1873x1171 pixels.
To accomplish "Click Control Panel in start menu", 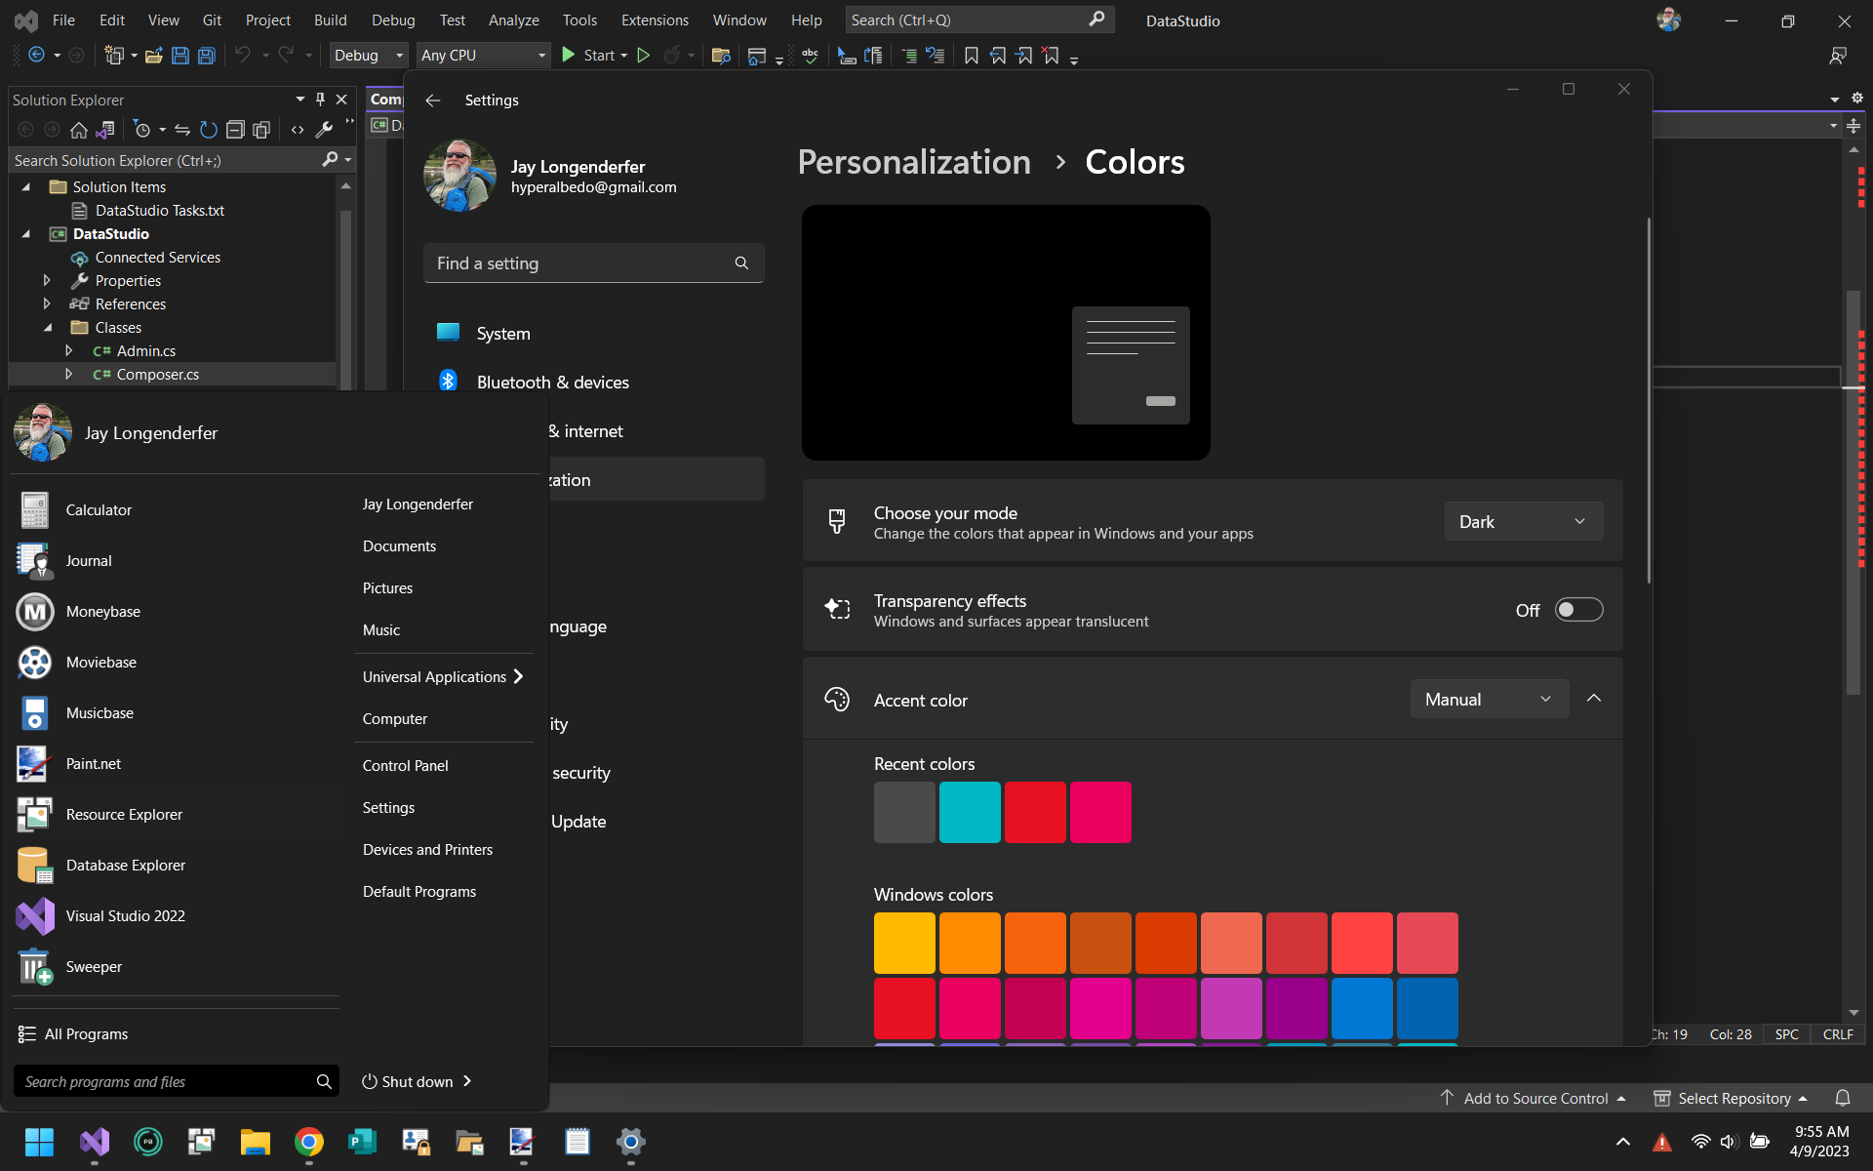I will (x=405, y=765).
